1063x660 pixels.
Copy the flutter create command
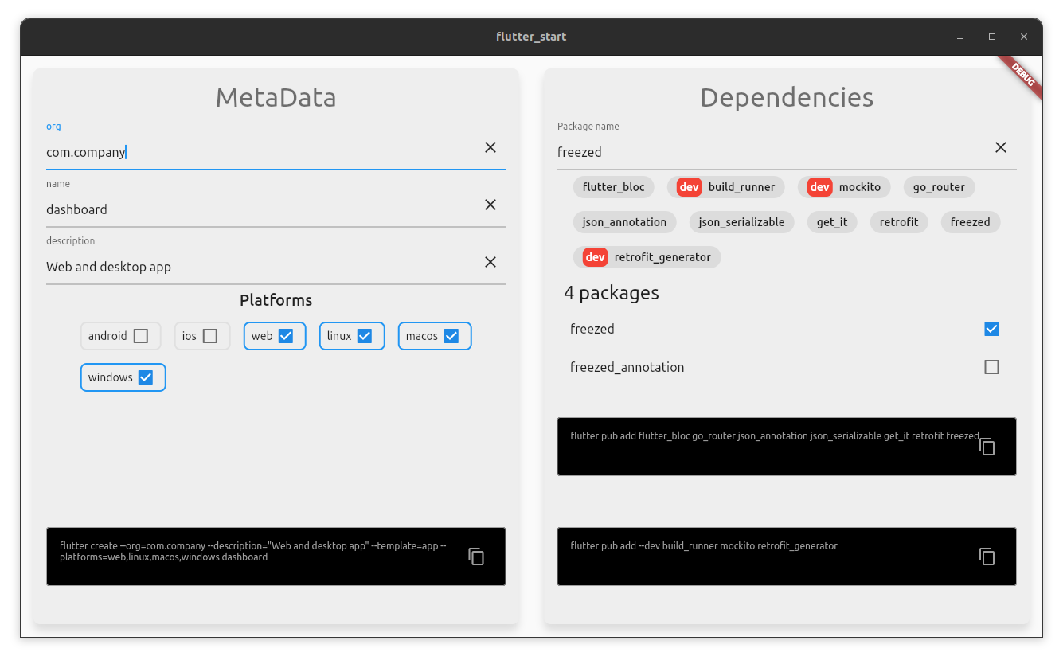coord(476,557)
